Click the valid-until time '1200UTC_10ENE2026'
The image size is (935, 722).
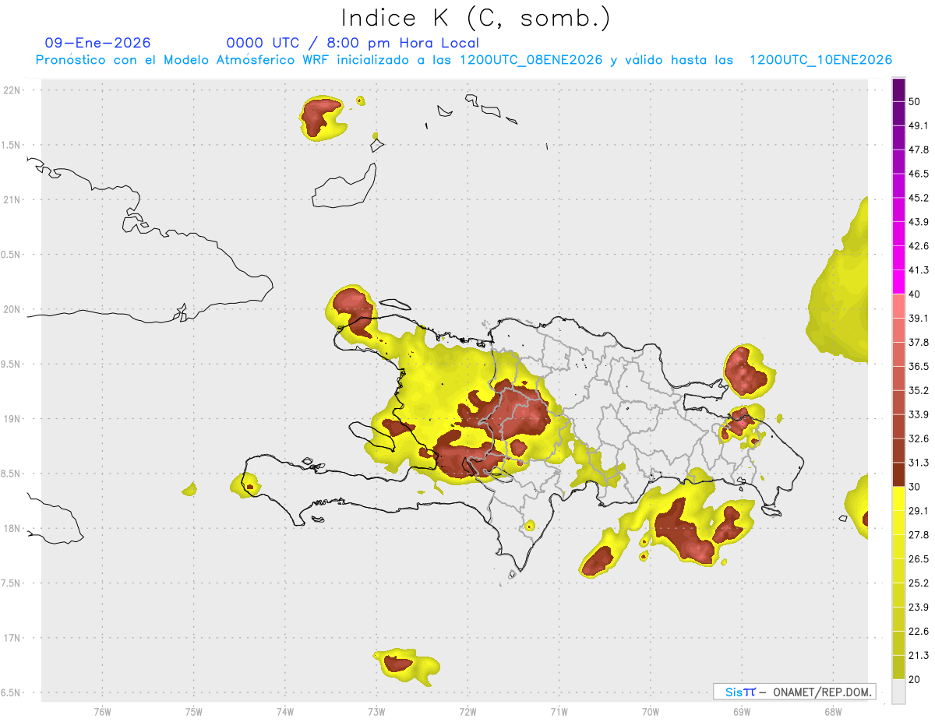click(x=820, y=60)
